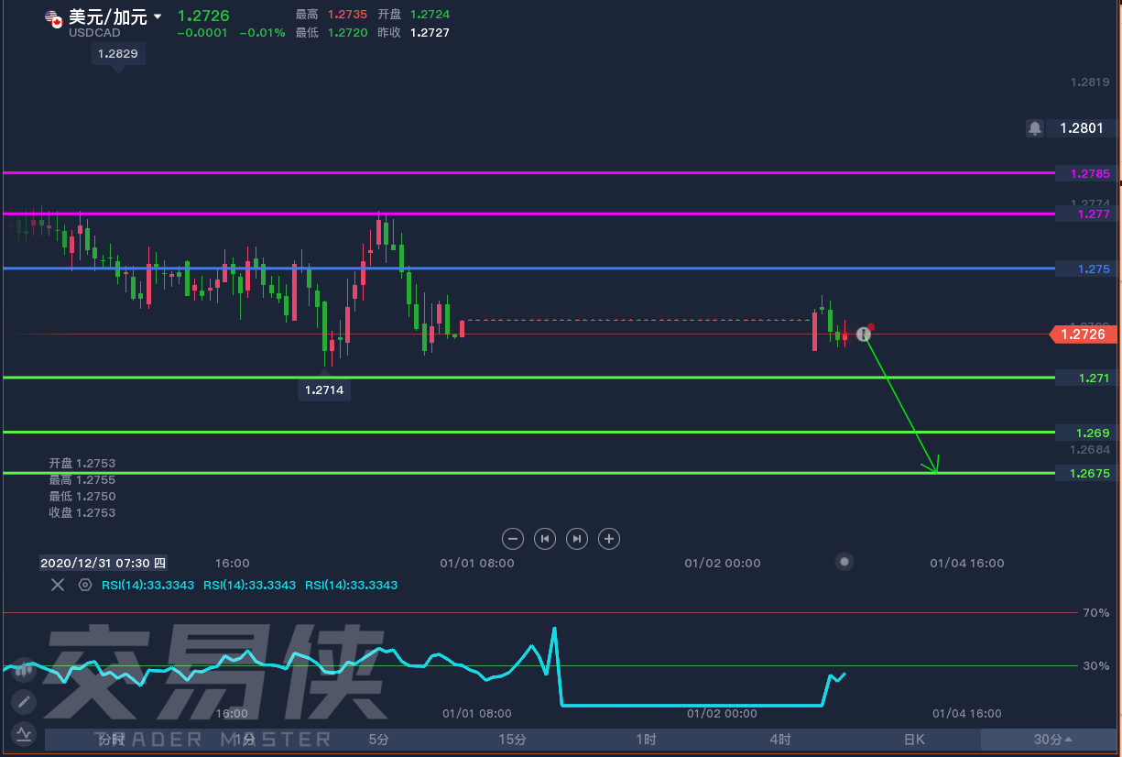This screenshot has width=1122, height=757.
Task: Close the RSI indicator panel
Action: [58, 585]
